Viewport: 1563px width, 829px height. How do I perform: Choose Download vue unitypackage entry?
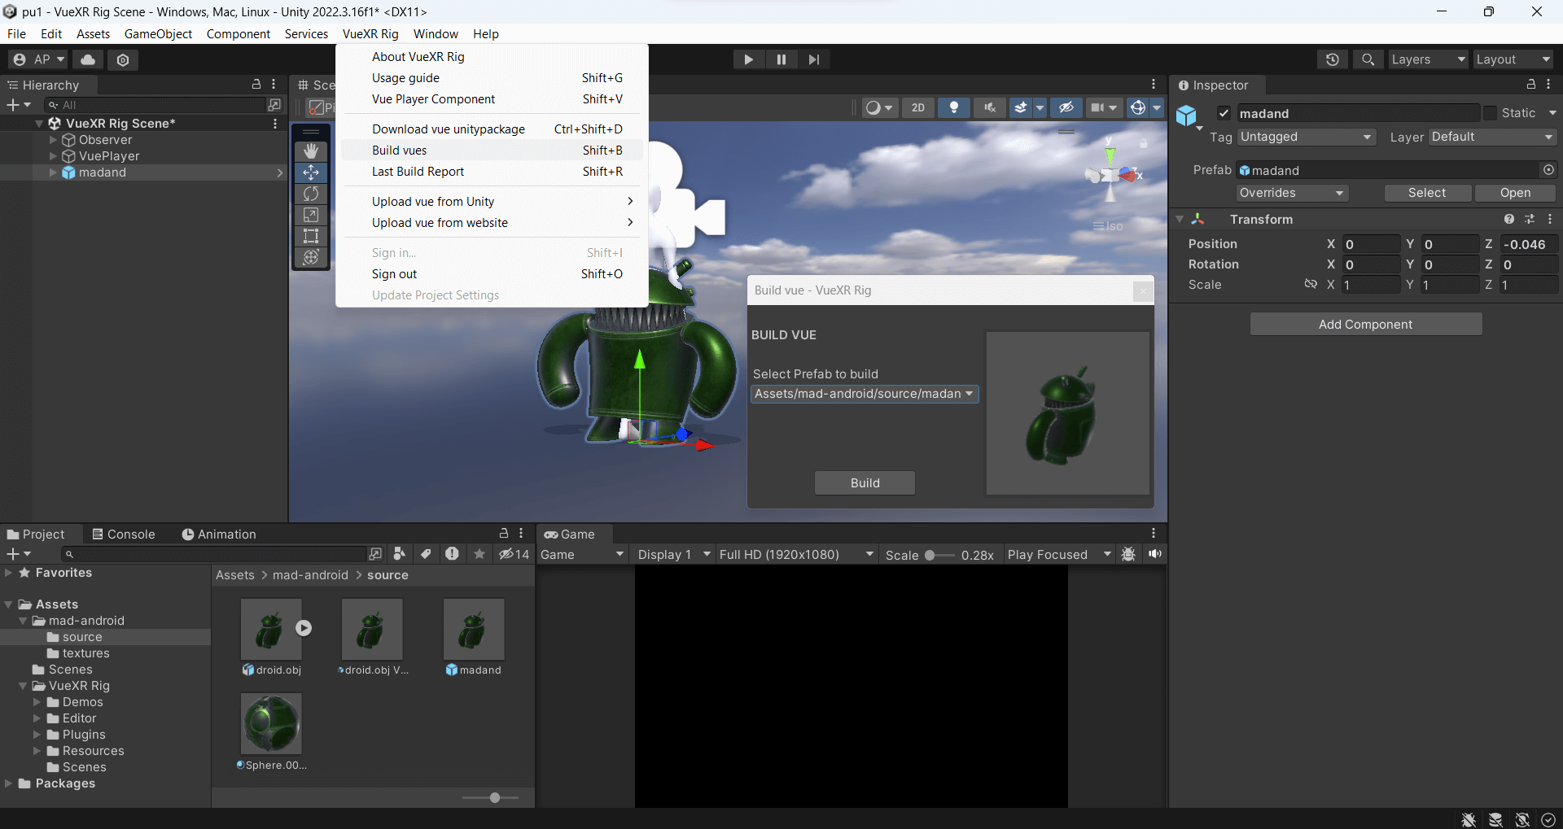click(x=492, y=129)
